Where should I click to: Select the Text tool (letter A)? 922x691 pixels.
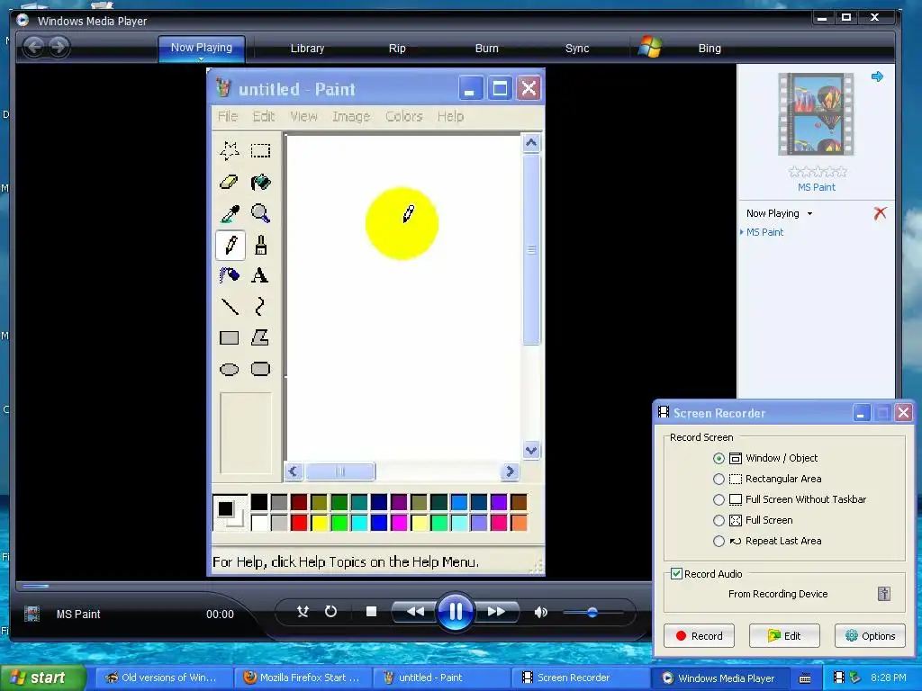pos(260,275)
